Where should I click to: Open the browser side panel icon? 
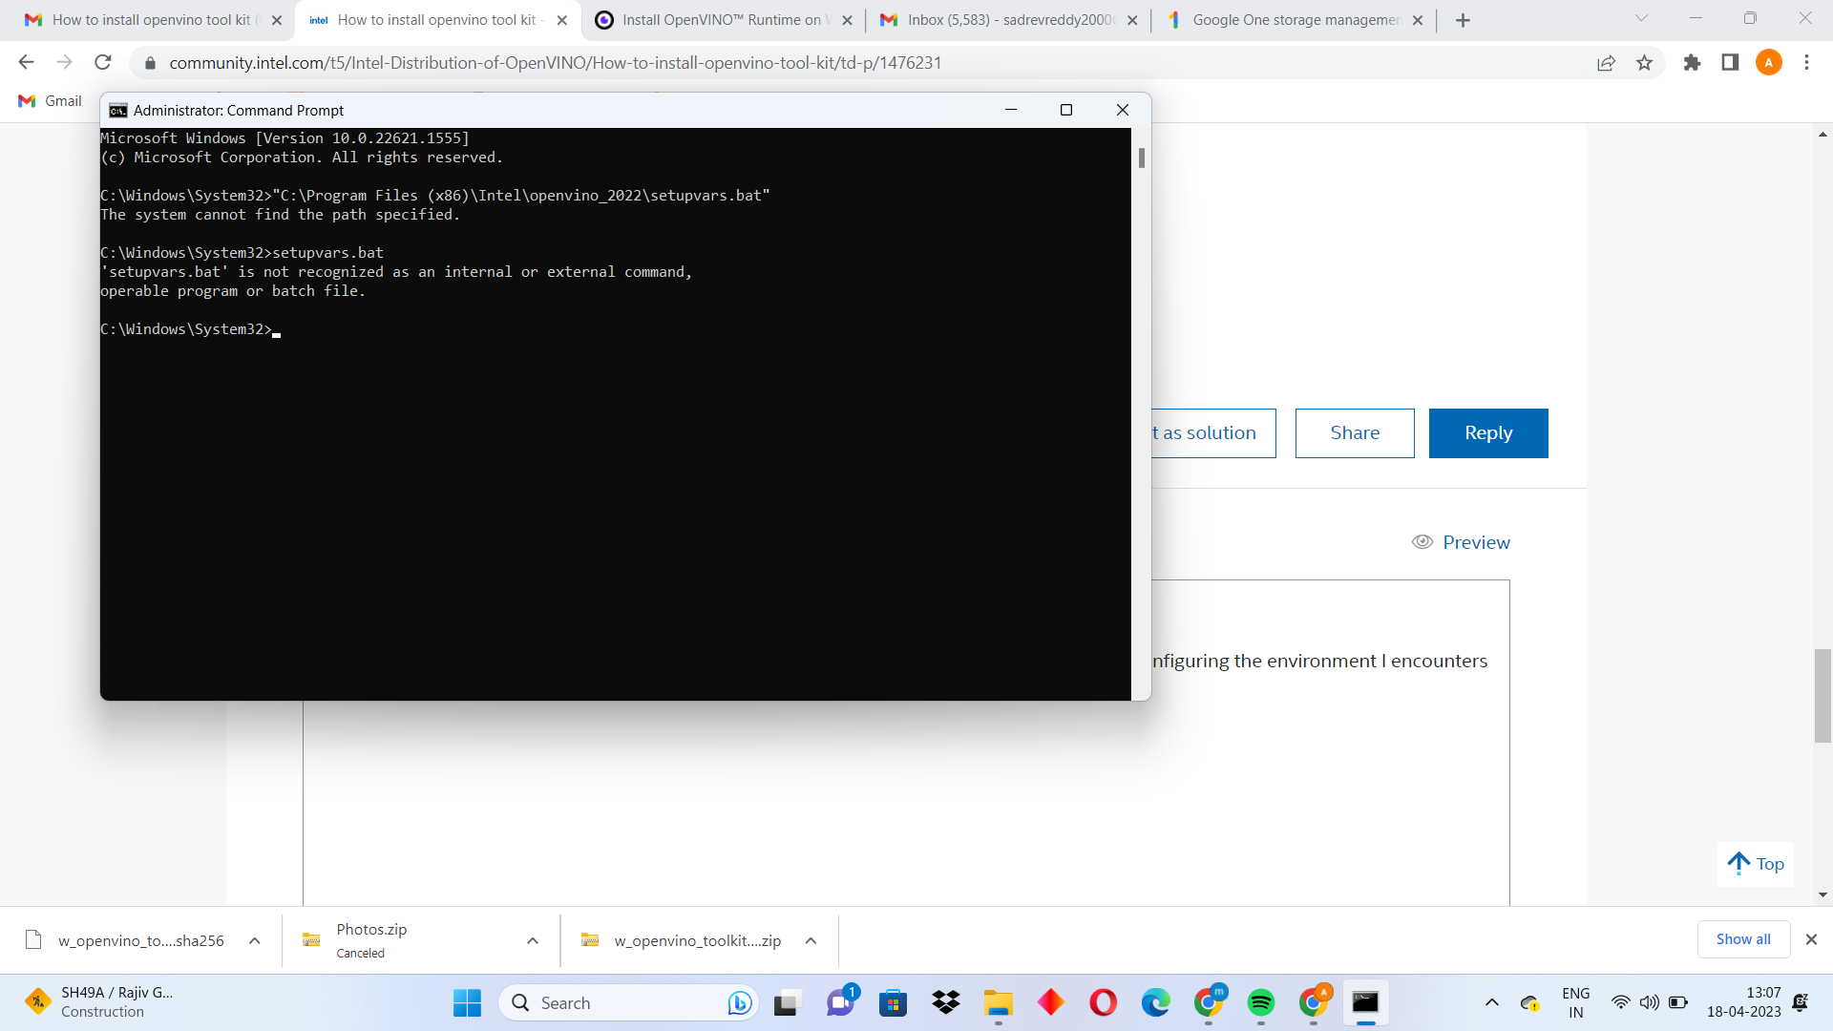point(1730,62)
